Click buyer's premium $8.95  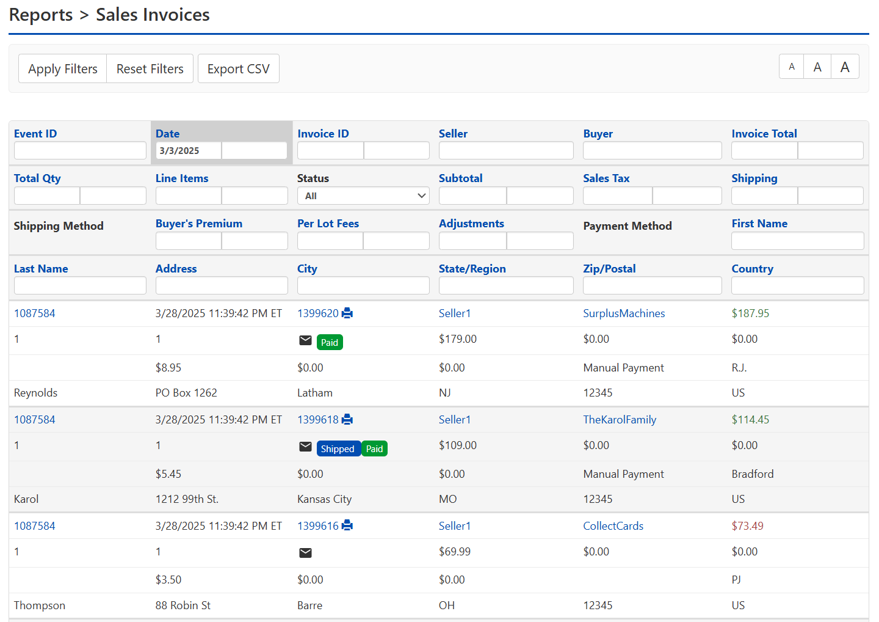click(x=168, y=368)
